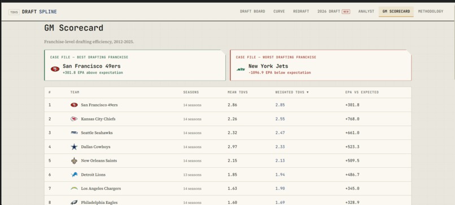Click the 2.97 mean TDVS for Cowboys
This screenshot has width=455, height=205.
(233, 147)
